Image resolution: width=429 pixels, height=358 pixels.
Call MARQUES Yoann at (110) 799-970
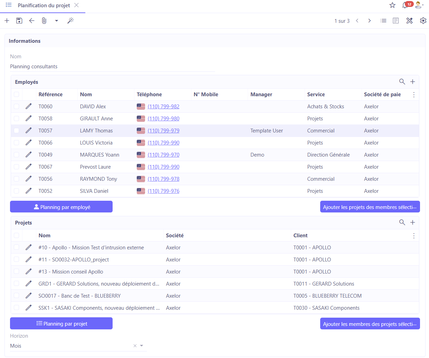[163, 155]
